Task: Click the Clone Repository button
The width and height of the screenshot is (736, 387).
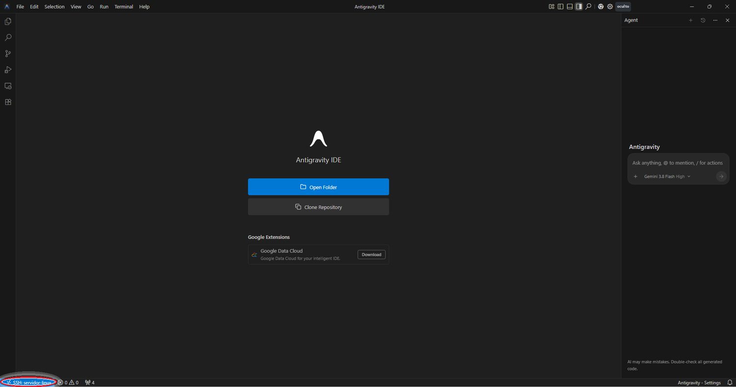Action: tap(318, 207)
